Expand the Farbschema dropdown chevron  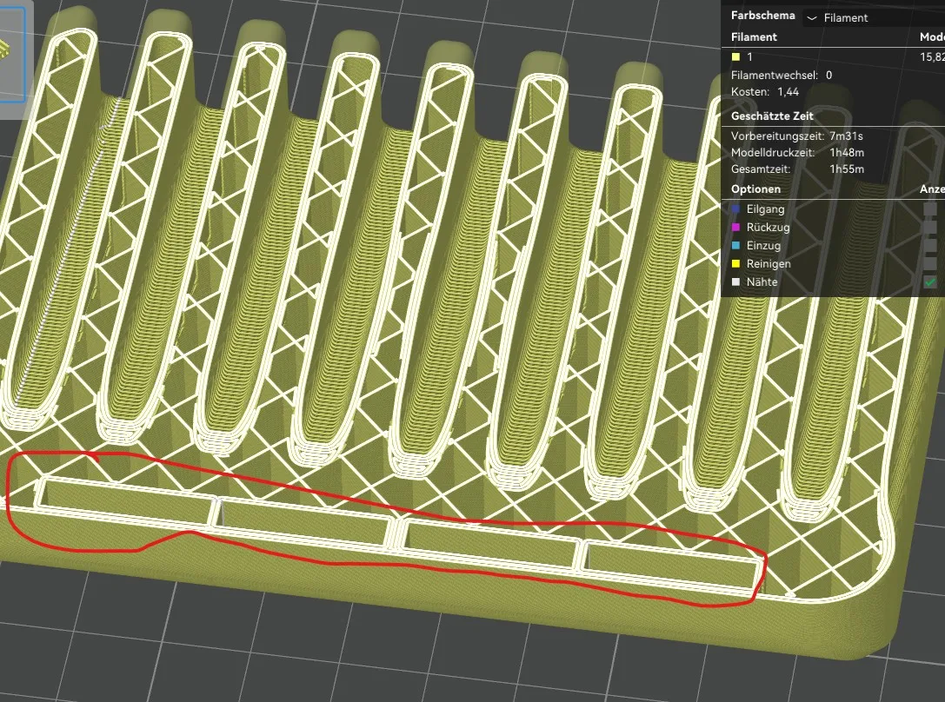(x=812, y=18)
